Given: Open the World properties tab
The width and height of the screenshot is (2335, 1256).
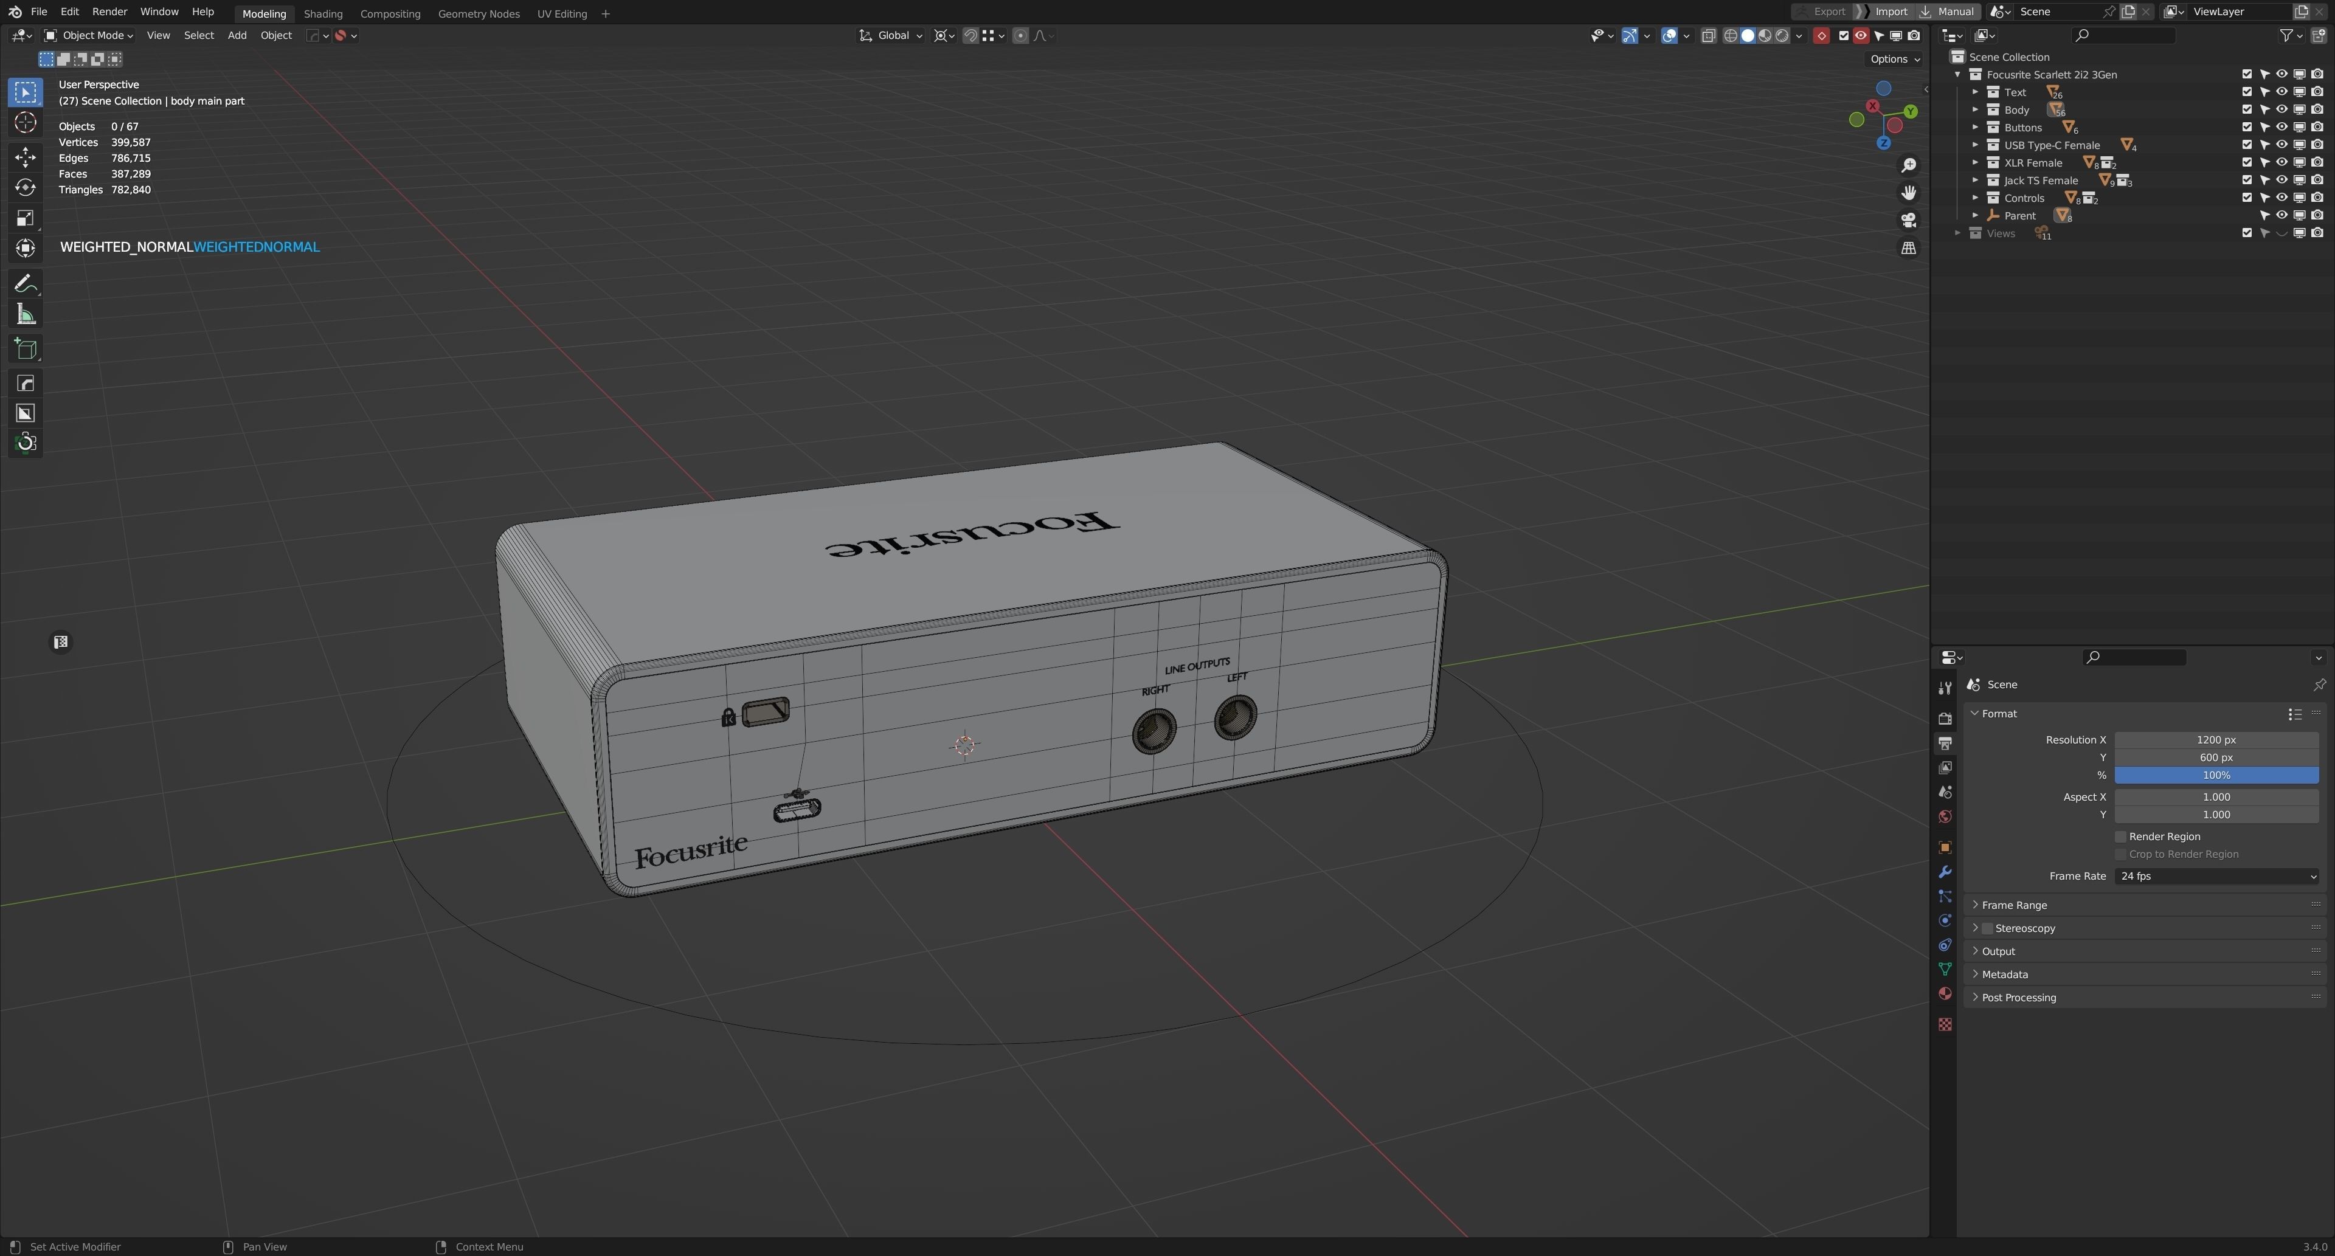Looking at the screenshot, I should (1945, 816).
